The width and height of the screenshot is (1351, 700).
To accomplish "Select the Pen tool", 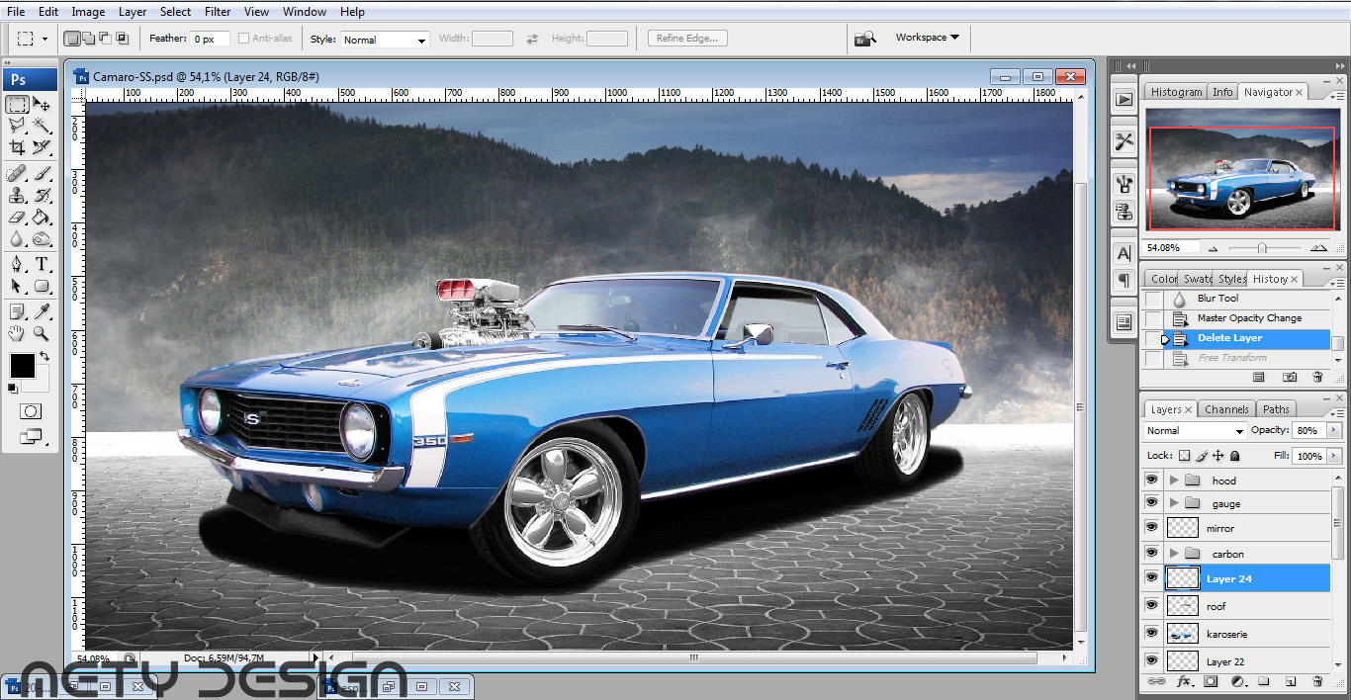I will click(18, 265).
